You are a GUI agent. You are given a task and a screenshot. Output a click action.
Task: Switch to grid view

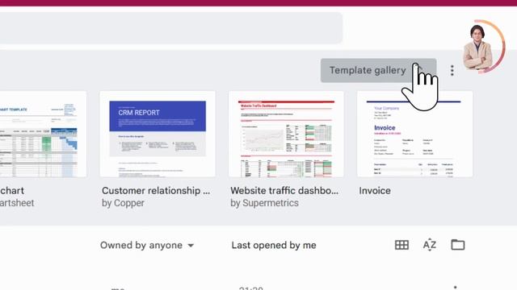401,245
